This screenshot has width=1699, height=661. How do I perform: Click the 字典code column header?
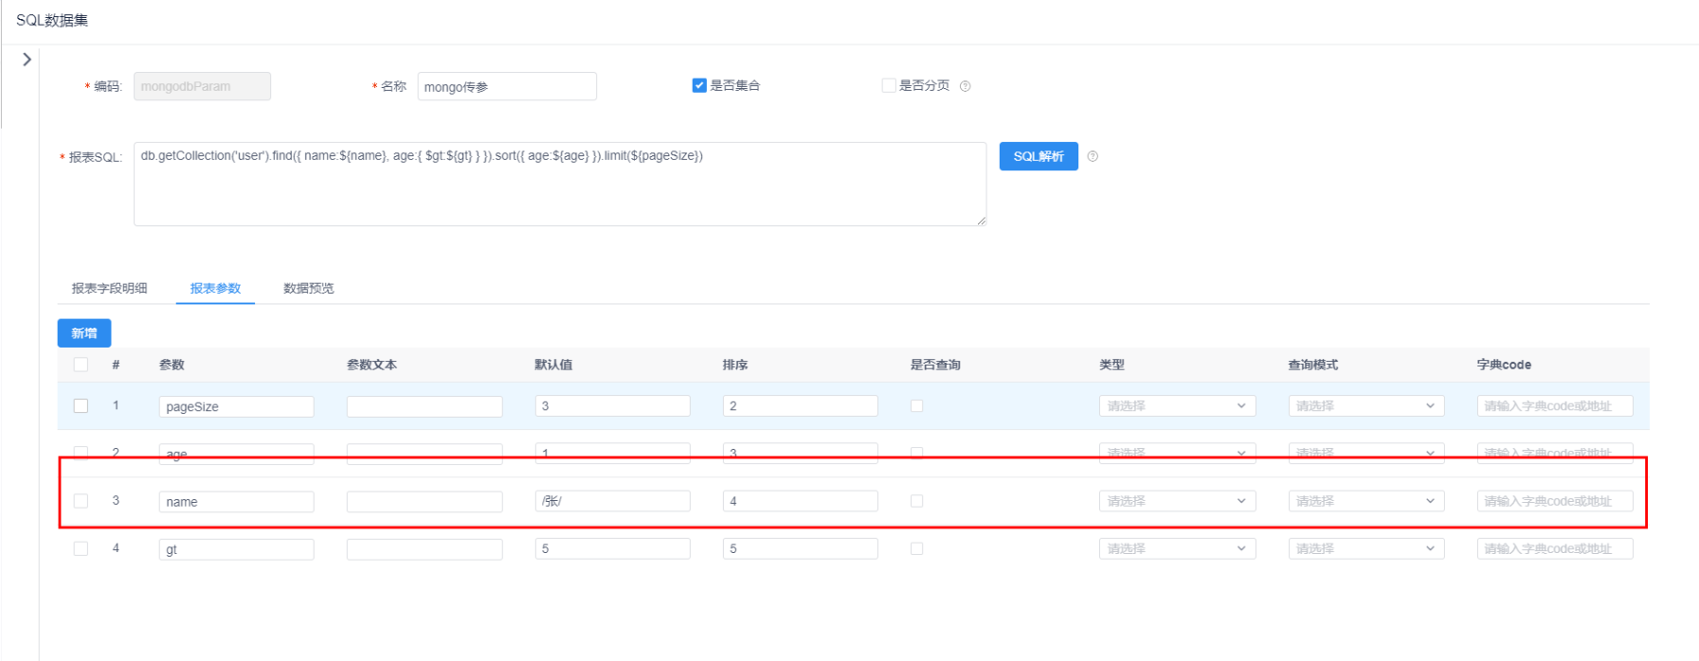pos(1504,365)
